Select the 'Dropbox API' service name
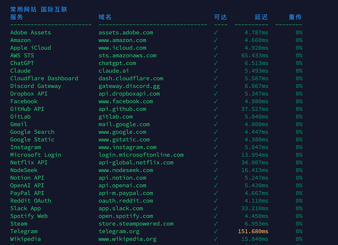The image size is (338, 245). tap(29, 94)
